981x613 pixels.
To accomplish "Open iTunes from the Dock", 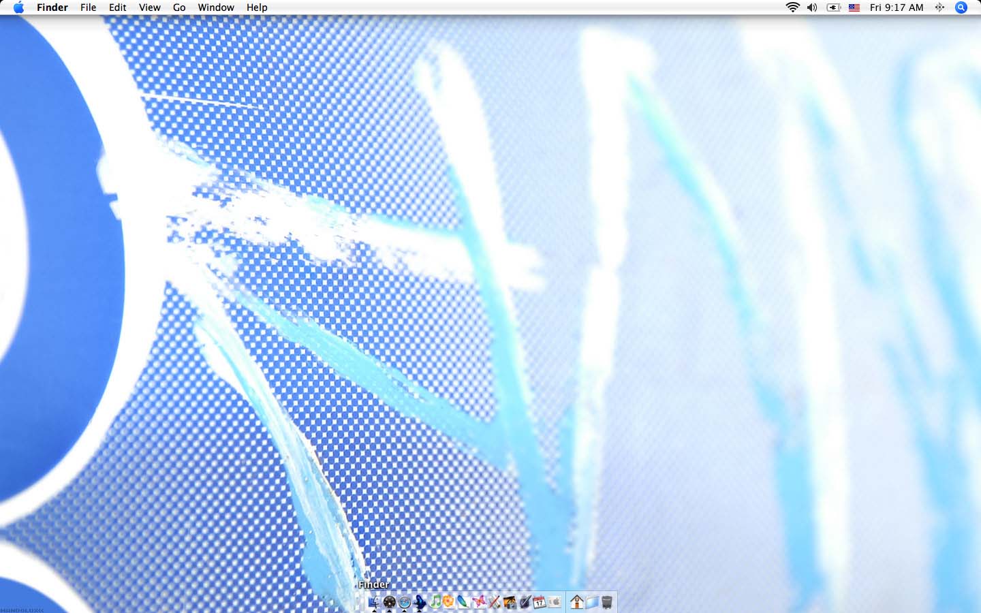I will coord(435,601).
